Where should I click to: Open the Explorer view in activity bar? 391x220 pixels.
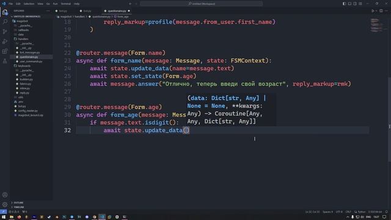[x=5, y=12]
